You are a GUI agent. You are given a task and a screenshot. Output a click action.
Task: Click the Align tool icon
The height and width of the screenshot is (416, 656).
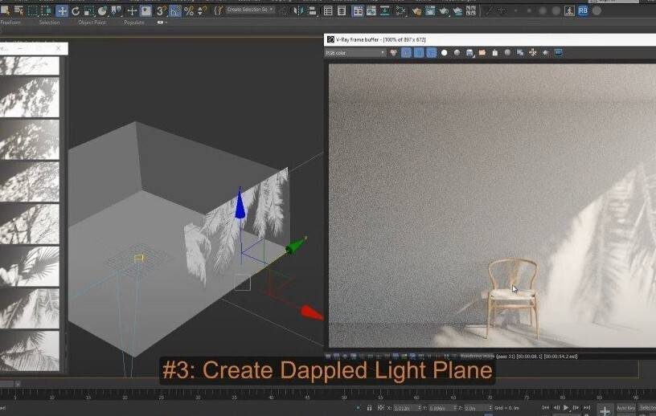pos(312,11)
